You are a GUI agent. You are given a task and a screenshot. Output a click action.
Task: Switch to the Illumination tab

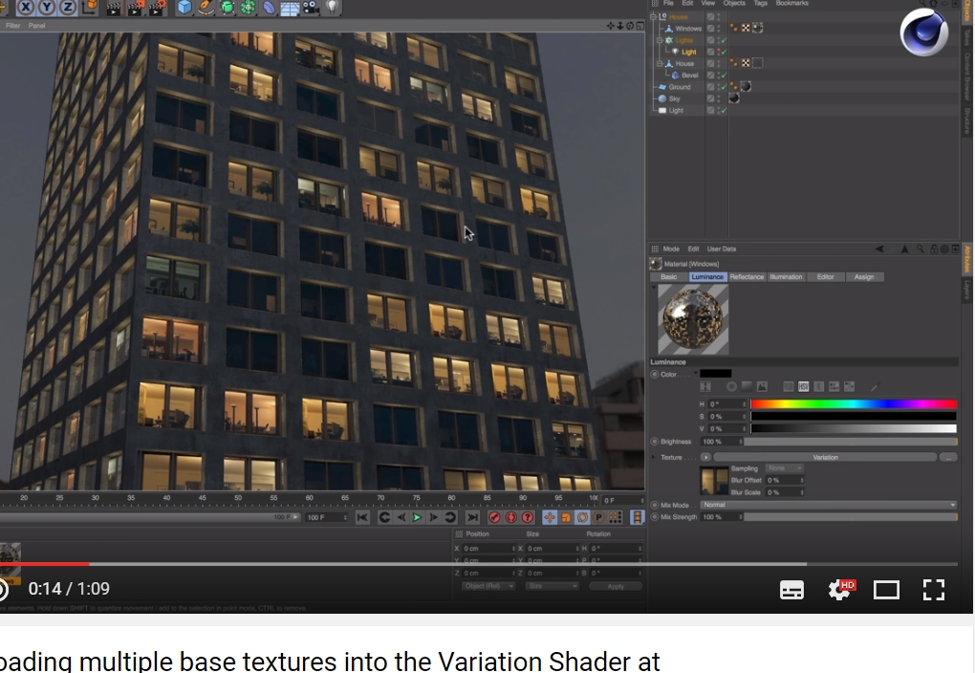pyautogui.click(x=786, y=277)
